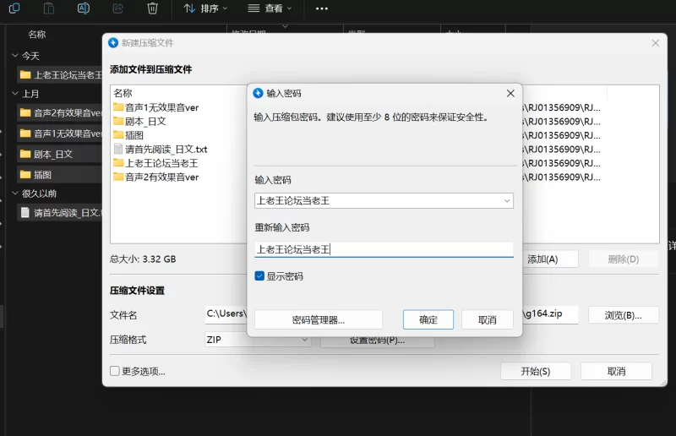Enable the 更多选项 checkbox

click(x=115, y=371)
